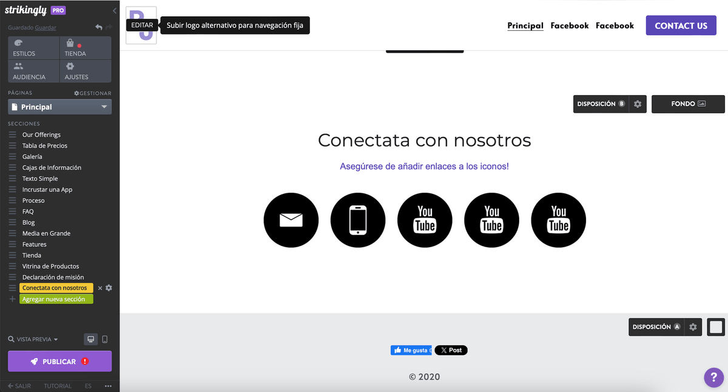Select the Texto Simple section

pyautogui.click(x=40, y=179)
